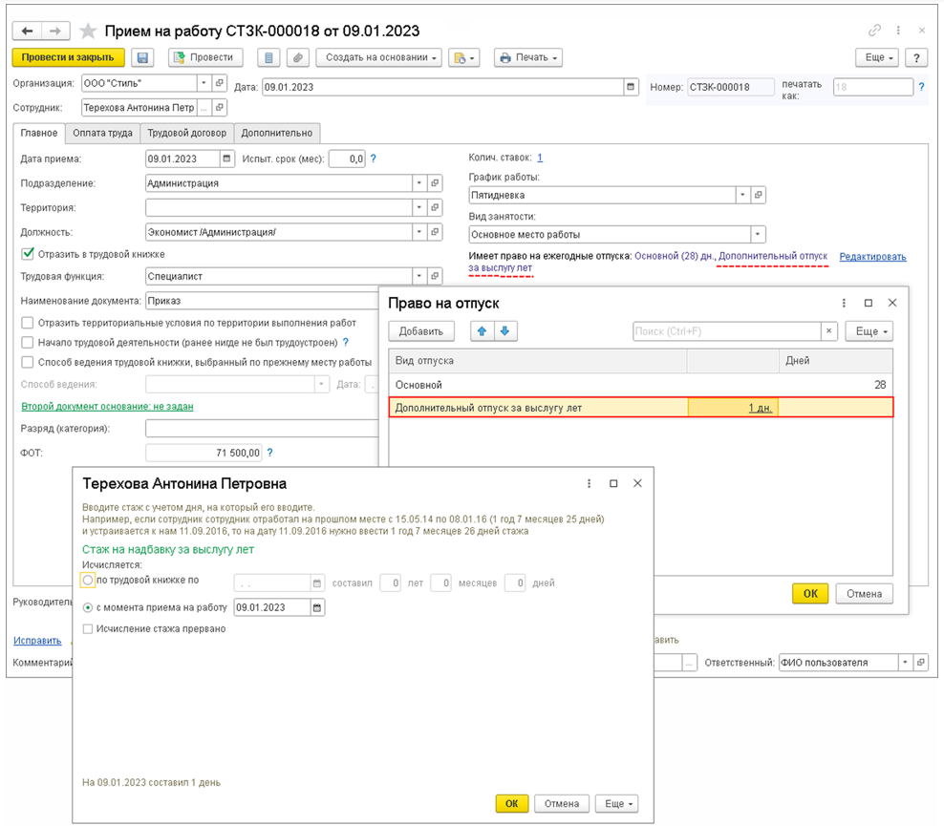
Task: Open the Трудовой договор tab
Action: click(186, 134)
